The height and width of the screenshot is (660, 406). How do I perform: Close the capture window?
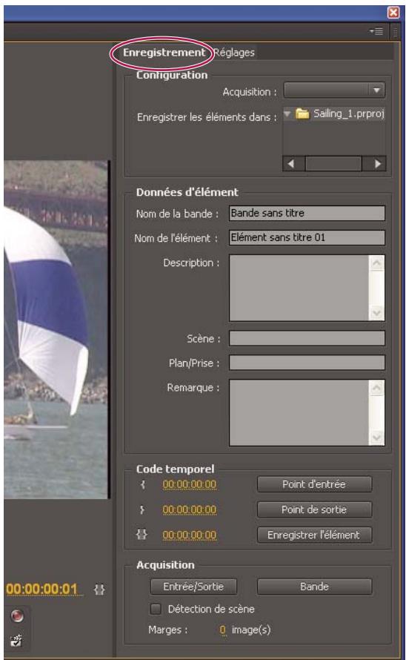click(393, 13)
